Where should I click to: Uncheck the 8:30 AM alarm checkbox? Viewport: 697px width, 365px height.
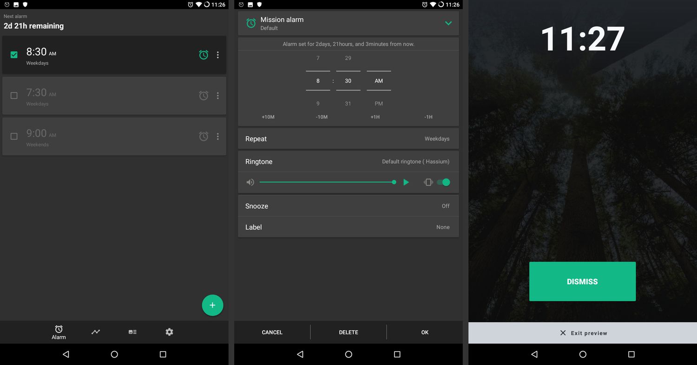click(x=14, y=55)
